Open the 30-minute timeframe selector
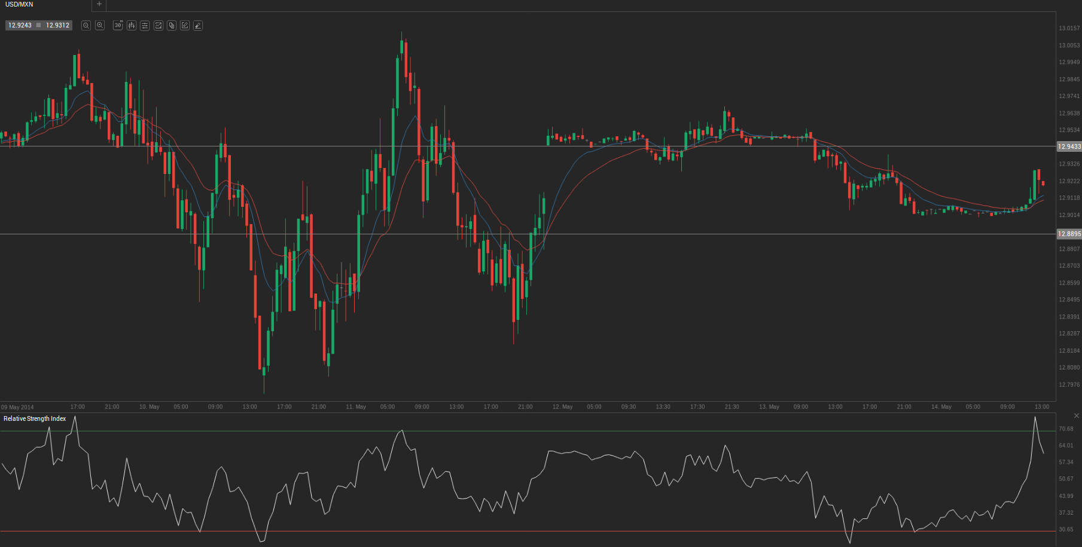The image size is (1082, 547). coord(118,25)
